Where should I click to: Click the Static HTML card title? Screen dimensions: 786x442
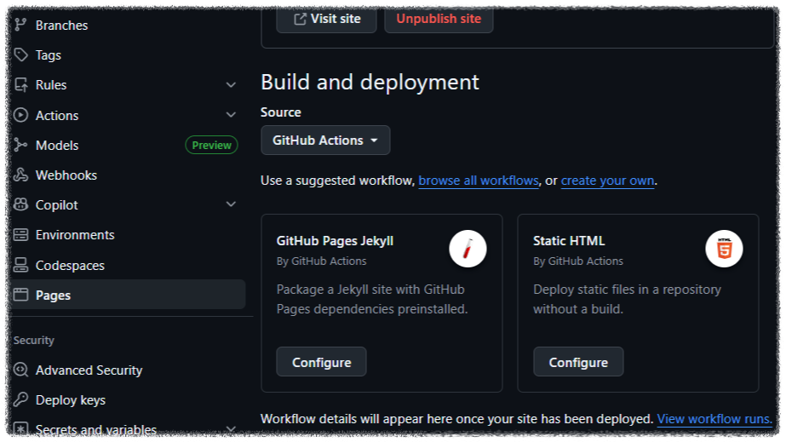(x=569, y=241)
